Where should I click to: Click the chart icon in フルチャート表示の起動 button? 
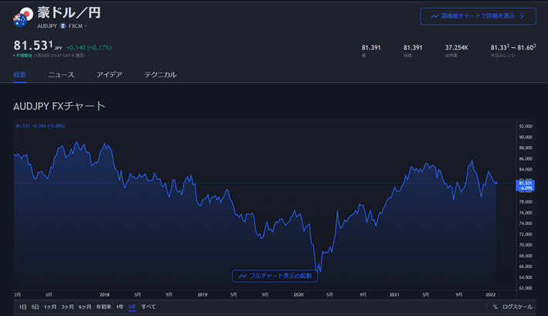click(x=243, y=276)
